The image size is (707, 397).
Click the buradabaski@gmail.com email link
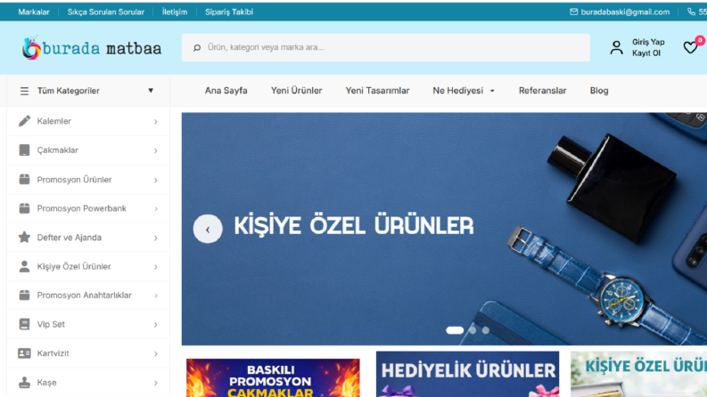(625, 12)
